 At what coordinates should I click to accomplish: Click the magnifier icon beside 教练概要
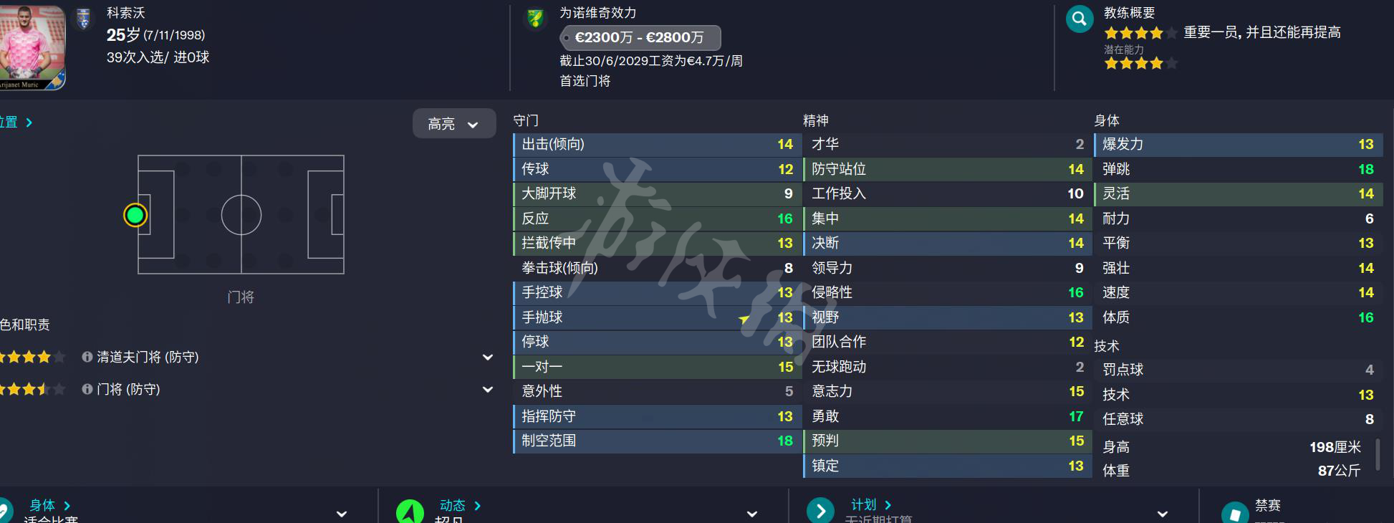click(x=1080, y=19)
